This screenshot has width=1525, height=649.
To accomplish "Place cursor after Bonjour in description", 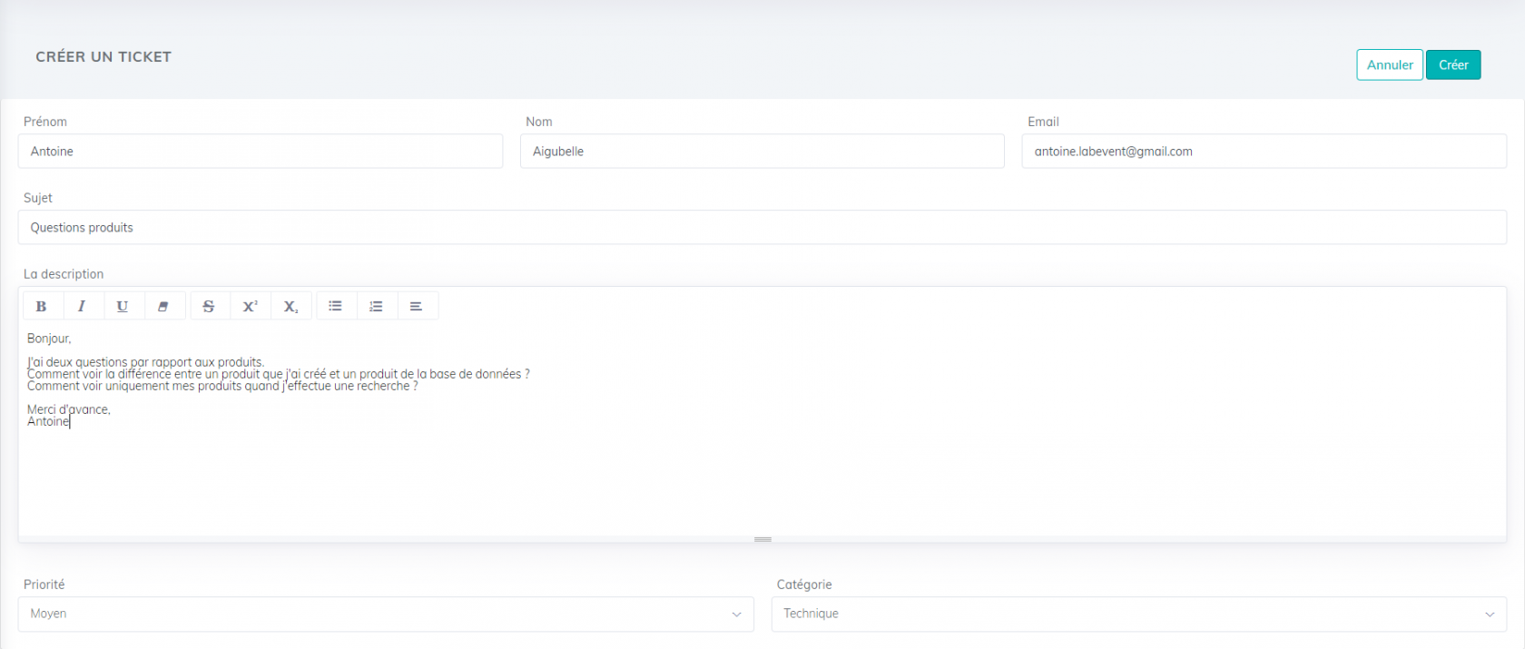I will (x=72, y=339).
